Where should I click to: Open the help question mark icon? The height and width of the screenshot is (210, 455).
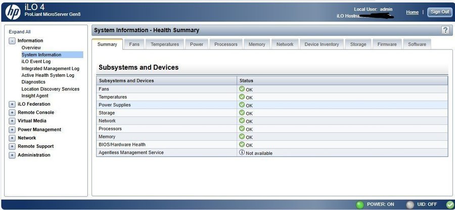445,30
